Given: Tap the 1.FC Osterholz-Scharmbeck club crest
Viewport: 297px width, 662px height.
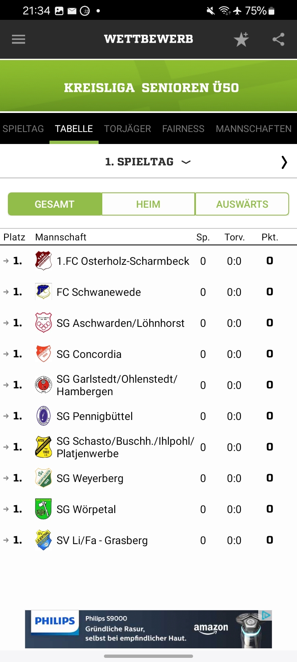Looking at the screenshot, I should [43, 261].
